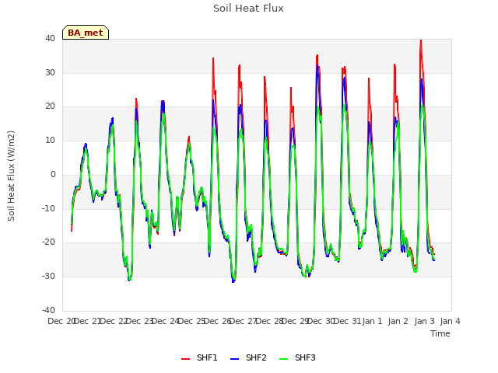Toggle SHF2 series in the legend
Screen dimensions: 498x373
point(248,357)
